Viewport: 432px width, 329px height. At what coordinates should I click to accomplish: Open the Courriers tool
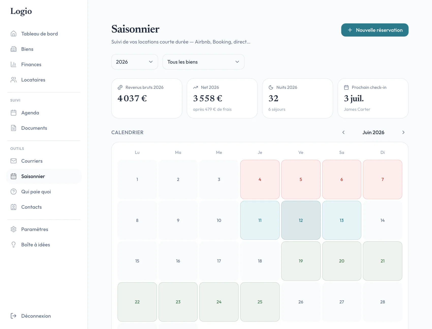click(44, 161)
